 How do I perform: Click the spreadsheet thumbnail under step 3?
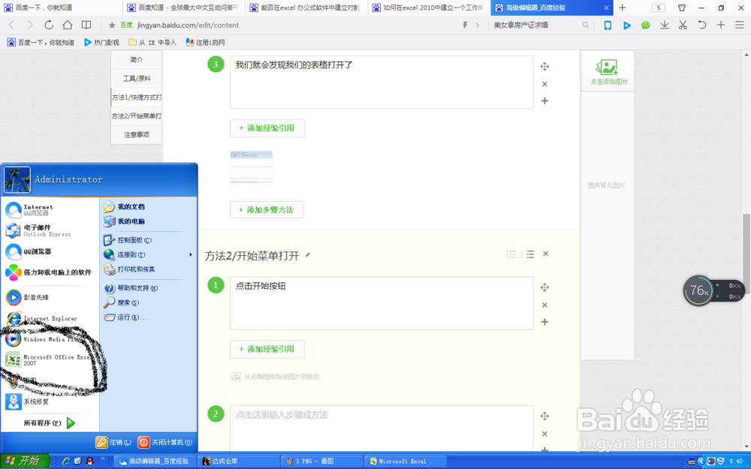[251, 165]
